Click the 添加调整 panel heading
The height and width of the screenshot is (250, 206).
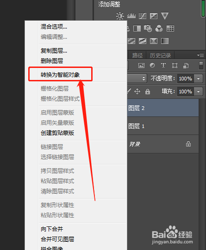pos(109,4)
